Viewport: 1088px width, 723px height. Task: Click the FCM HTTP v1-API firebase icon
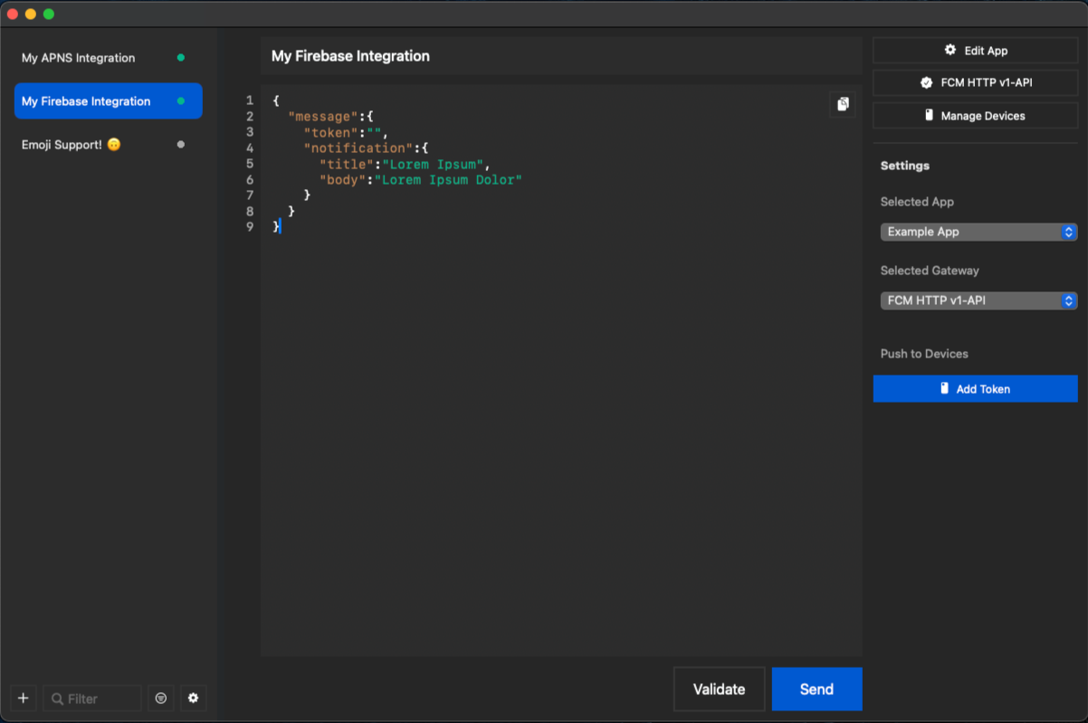point(927,82)
